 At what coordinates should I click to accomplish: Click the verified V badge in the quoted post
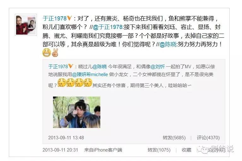[x=71, y=66]
